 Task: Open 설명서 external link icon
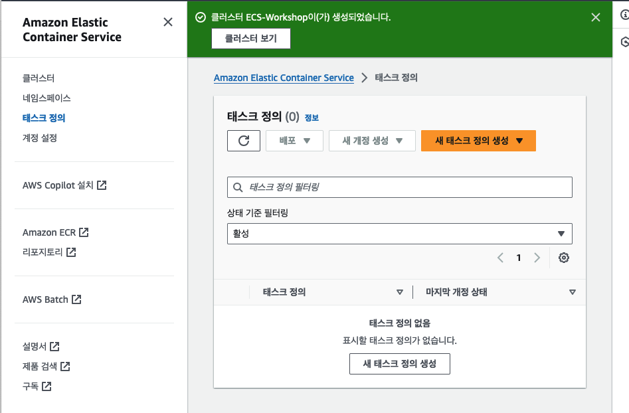(54, 347)
